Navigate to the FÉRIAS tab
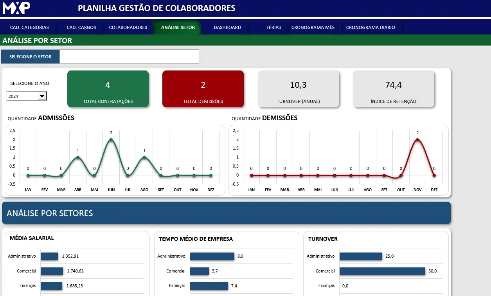The width and height of the screenshot is (491, 296). (x=273, y=27)
